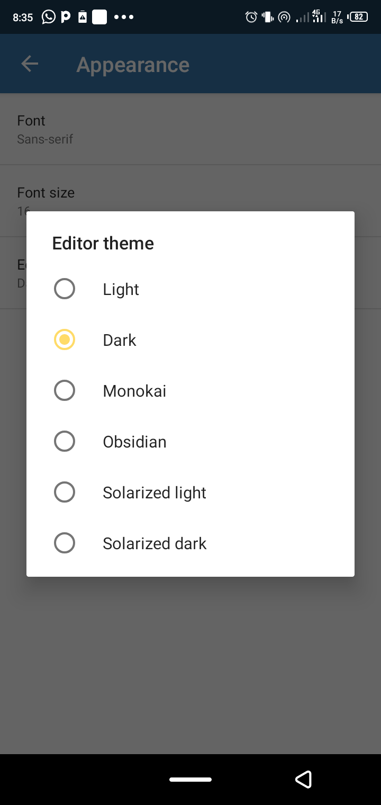Select the Solarized dark radio button
This screenshot has height=805, width=381.
tap(65, 543)
